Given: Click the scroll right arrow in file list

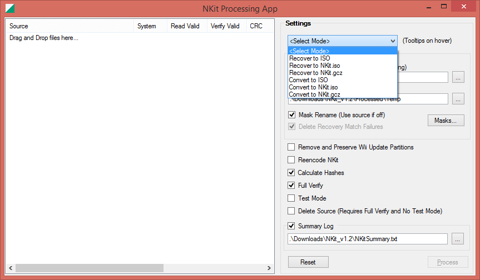Looking at the screenshot, I should (x=269, y=268).
